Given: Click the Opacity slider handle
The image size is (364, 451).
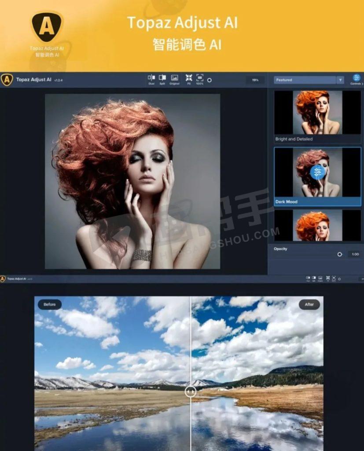Looking at the screenshot, I should (339, 254).
